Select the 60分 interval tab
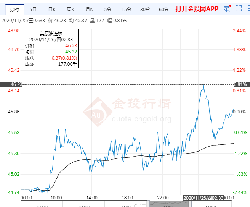This screenshot has height=207, width=250. pos(164,10)
